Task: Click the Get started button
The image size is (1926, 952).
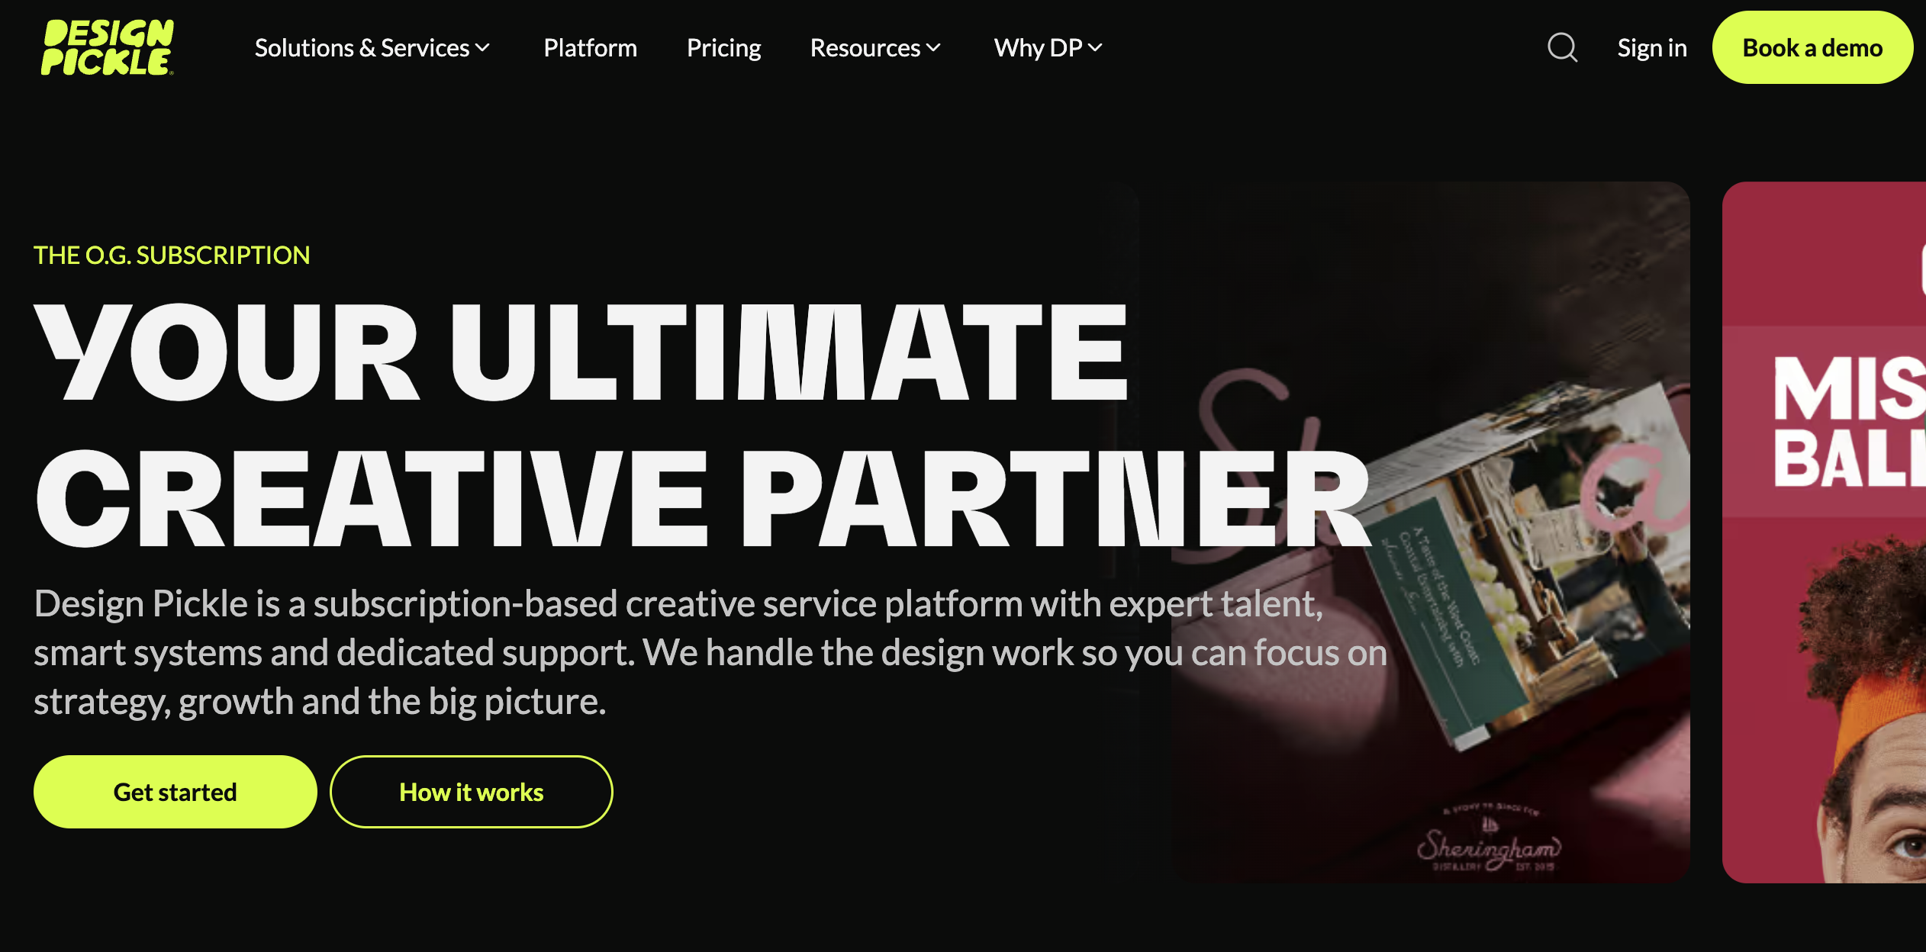Action: click(x=175, y=792)
